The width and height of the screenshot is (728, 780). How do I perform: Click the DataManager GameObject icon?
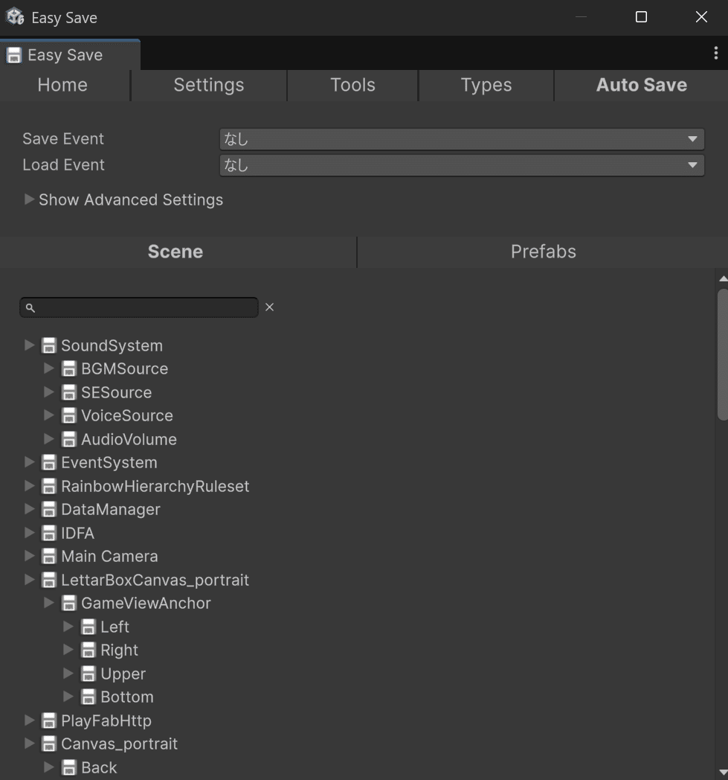pyautogui.click(x=48, y=509)
